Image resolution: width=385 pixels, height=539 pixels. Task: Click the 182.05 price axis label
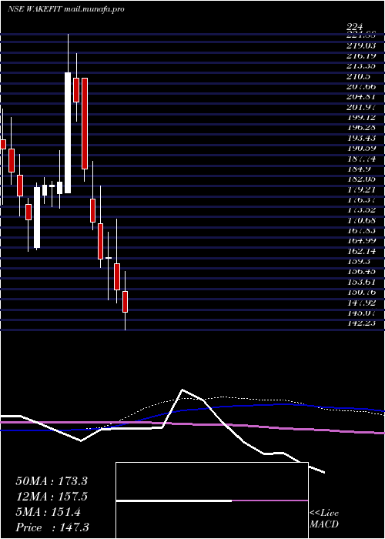pos(361,179)
